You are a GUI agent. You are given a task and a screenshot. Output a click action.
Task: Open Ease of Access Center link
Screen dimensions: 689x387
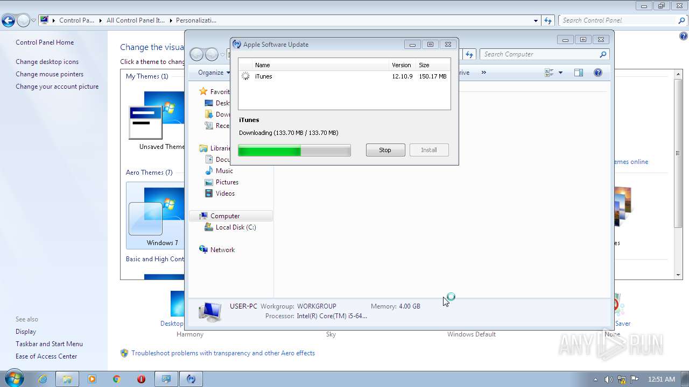[x=46, y=356]
